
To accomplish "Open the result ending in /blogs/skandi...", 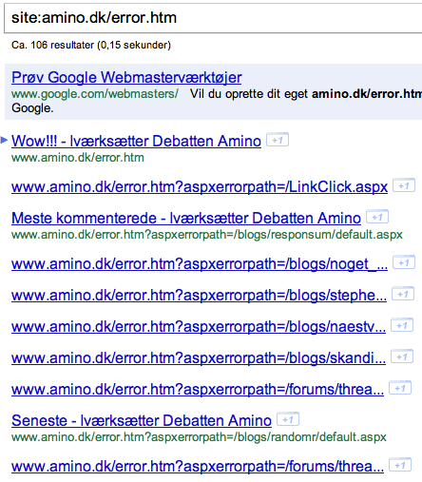I will 199,357.
